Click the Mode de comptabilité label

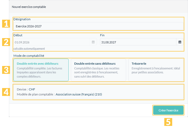point(29,56)
